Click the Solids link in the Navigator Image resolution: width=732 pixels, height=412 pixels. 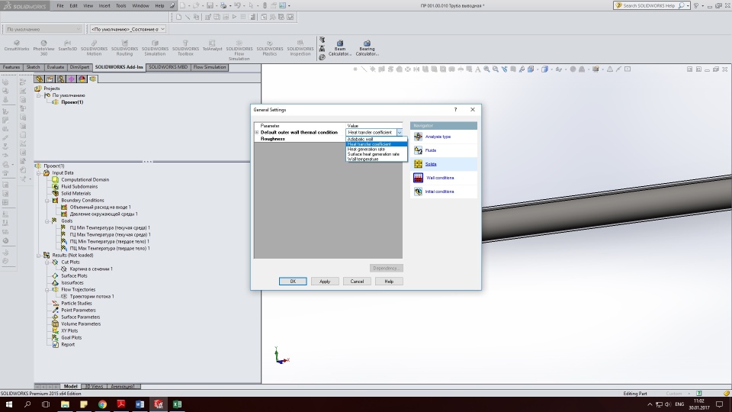coord(430,164)
